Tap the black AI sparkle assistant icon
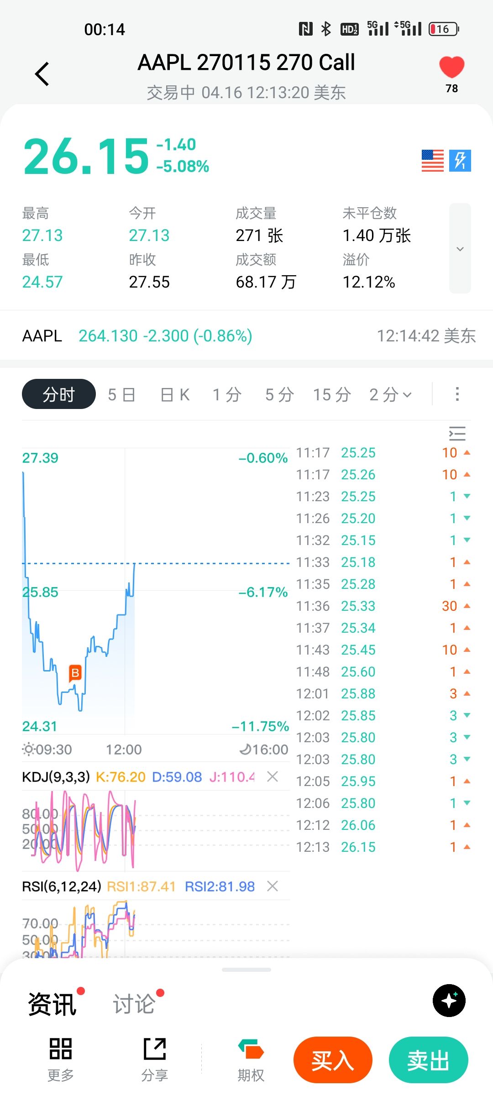Image resolution: width=493 pixels, height=1101 pixels. point(449,1001)
